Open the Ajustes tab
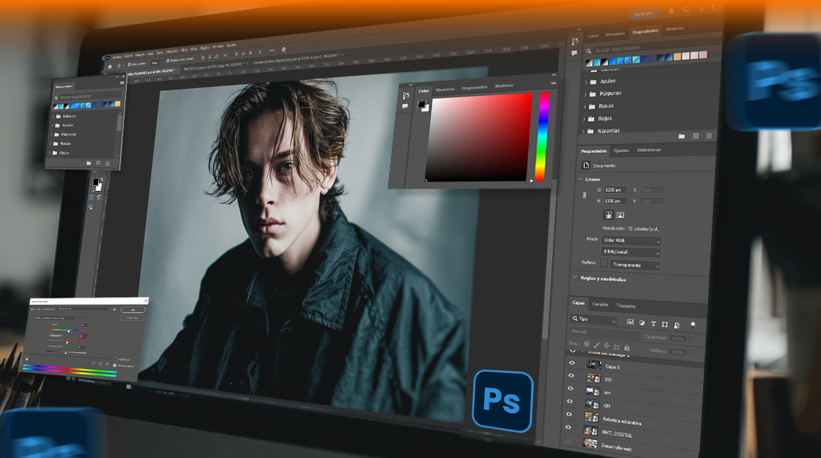This screenshot has width=821, height=458. coord(621,150)
